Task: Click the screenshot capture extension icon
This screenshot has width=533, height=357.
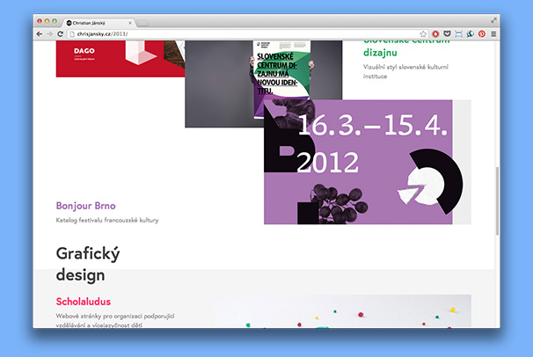Action: pyautogui.click(x=458, y=33)
